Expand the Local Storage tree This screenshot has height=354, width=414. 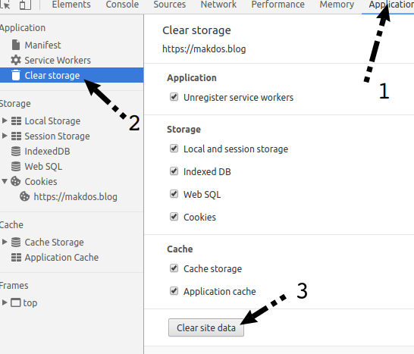coord(5,121)
